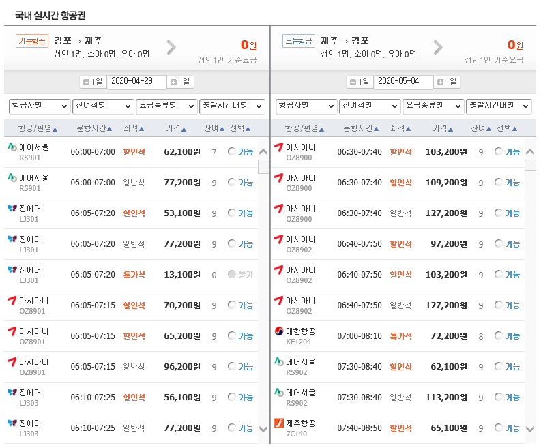Click the departure list scrollbar thumb

263,166
